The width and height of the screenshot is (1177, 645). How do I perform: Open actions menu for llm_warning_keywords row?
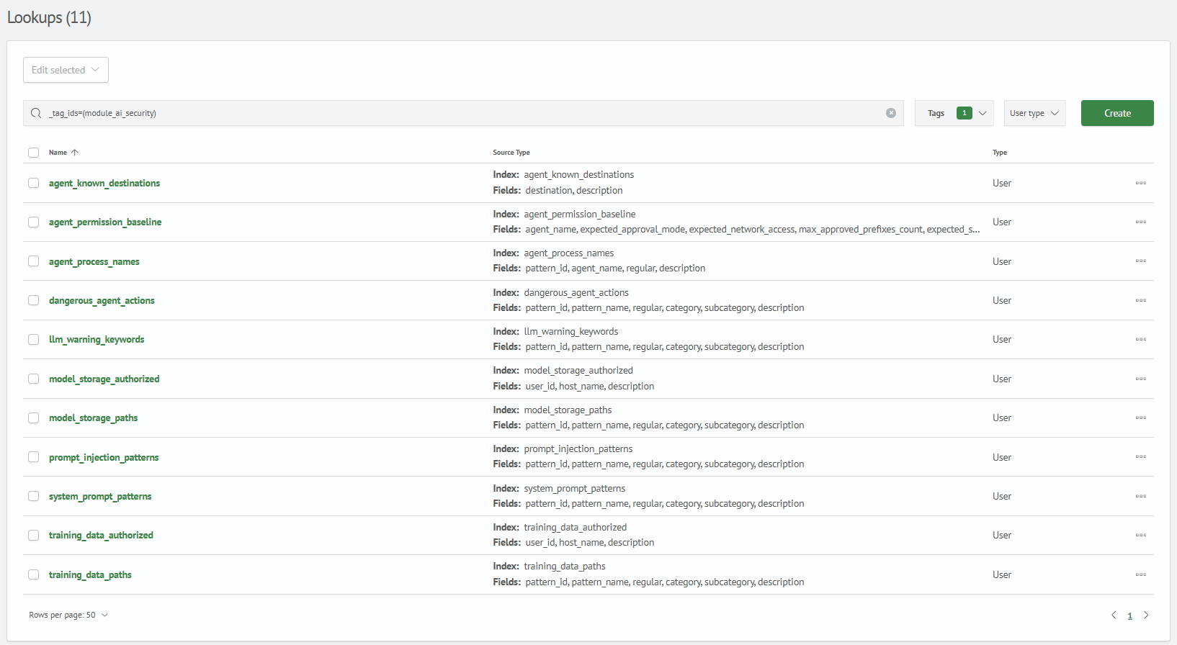tap(1140, 339)
